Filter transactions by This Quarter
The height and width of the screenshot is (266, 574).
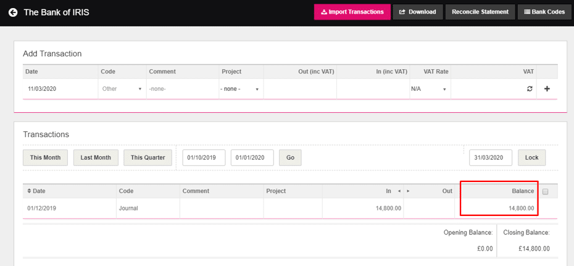(x=148, y=157)
